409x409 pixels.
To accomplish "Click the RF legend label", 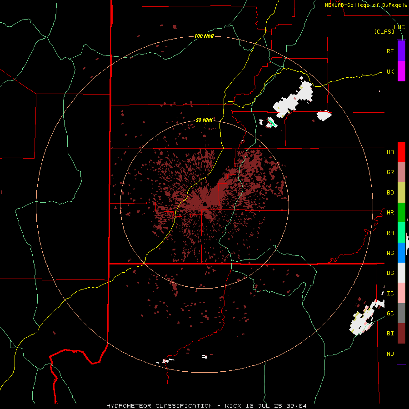I will pos(390,51).
